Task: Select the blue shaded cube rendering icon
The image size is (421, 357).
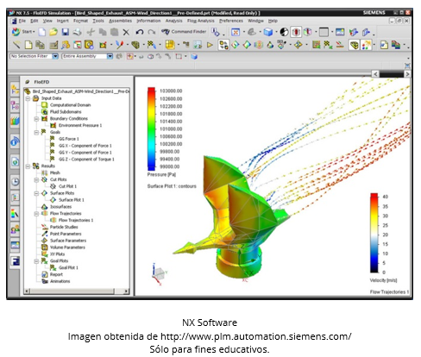Action: click(268, 32)
